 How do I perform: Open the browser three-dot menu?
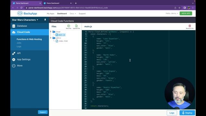pyautogui.click(x=193, y=8)
